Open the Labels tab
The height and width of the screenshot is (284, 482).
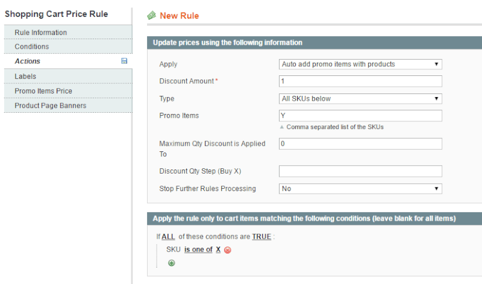(68, 77)
